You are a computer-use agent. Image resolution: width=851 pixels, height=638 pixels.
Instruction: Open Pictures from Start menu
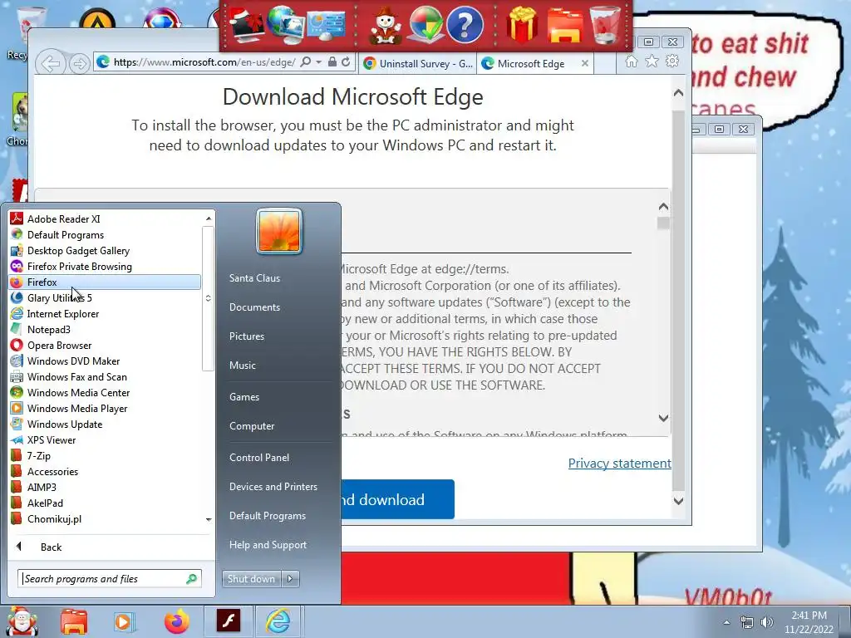247,336
